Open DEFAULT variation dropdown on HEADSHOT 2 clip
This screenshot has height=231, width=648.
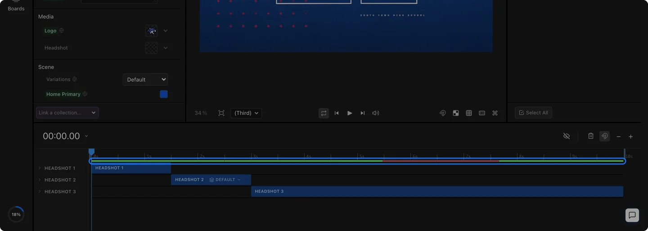pos(225,180)
